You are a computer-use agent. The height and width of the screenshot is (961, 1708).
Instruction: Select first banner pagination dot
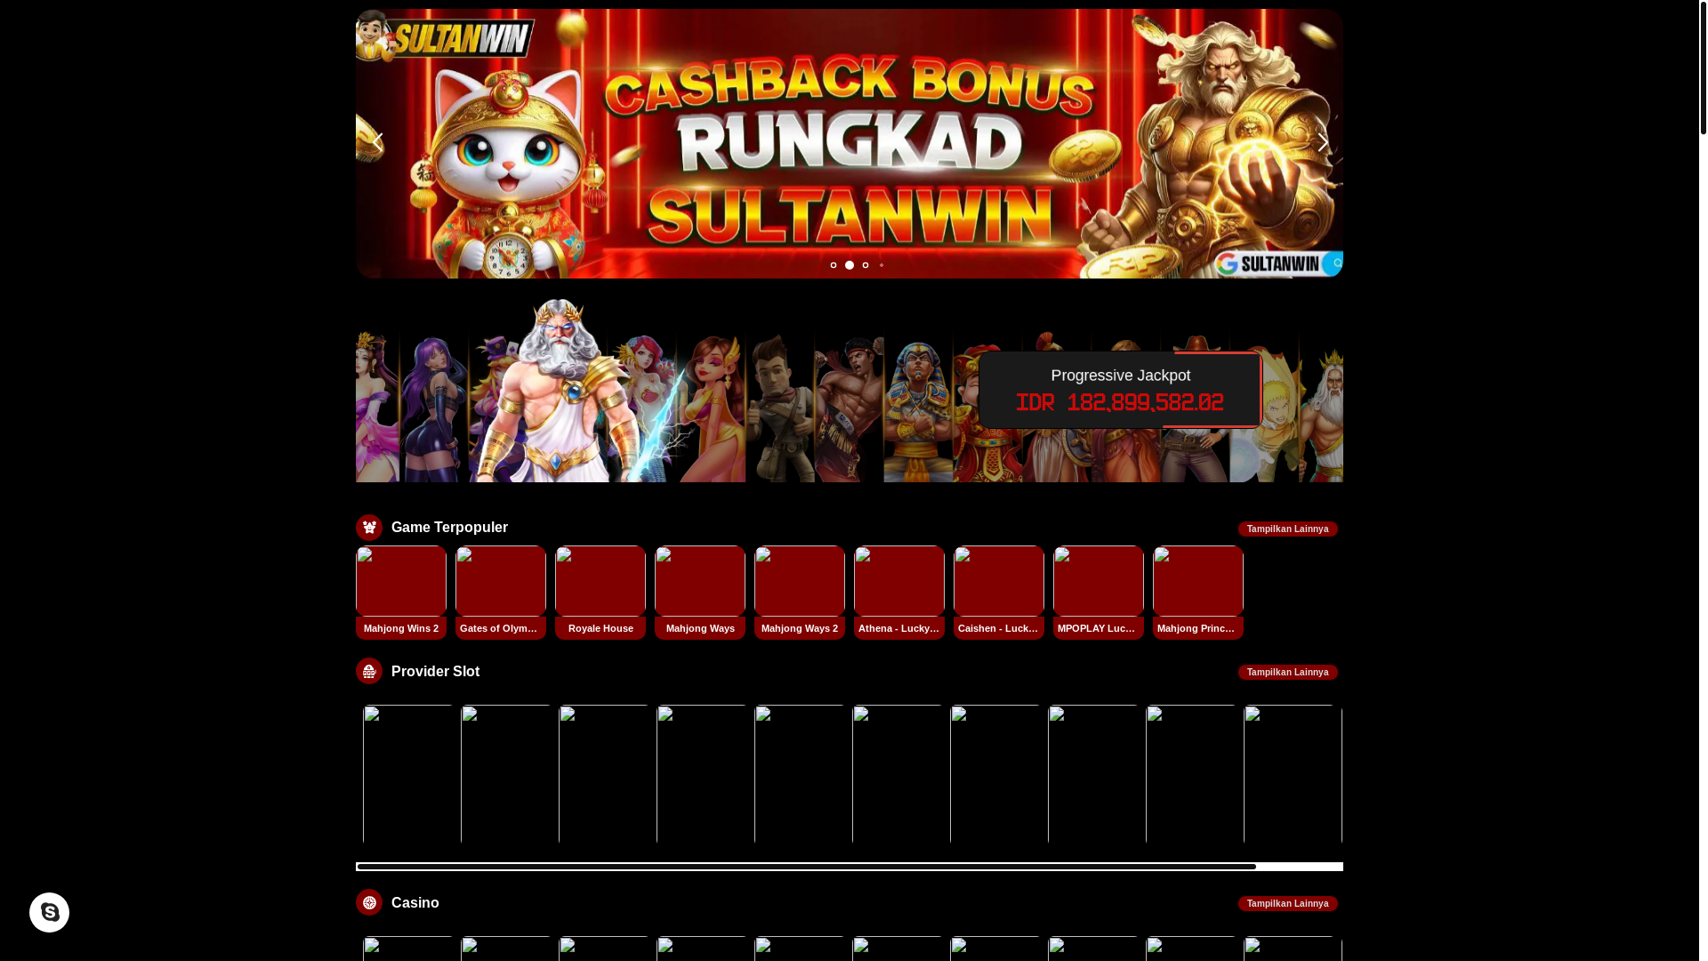tap(834, 265)
